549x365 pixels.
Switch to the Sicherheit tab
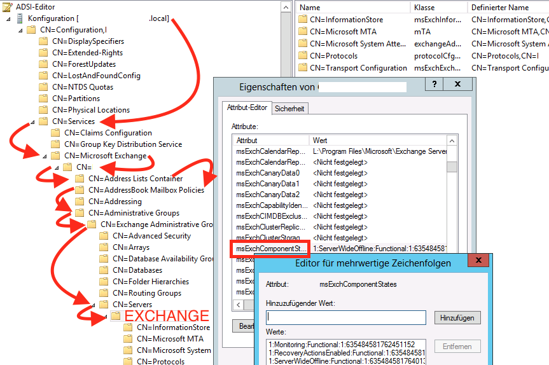tap(289, 109)
